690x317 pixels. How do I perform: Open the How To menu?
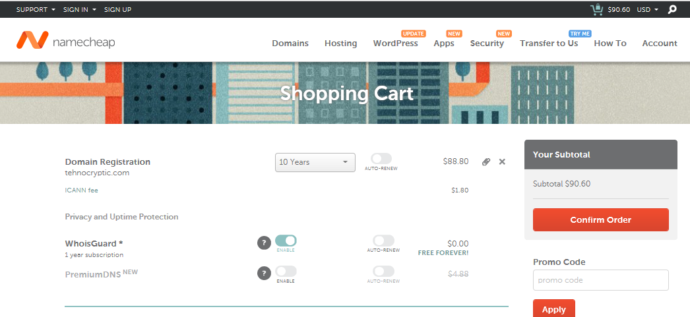point(610,43)
